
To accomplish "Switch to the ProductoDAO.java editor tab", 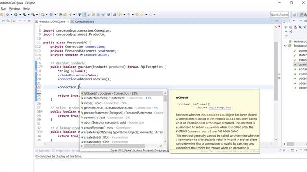I will click(x=52, y=21).
